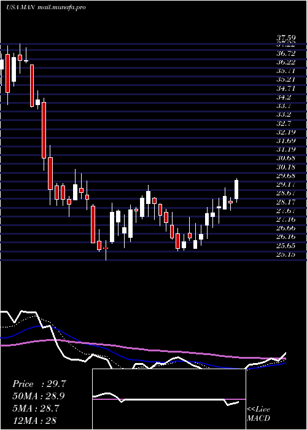307x430 pixels.
Task: Click the 28.17 price axis label
Action: 286,202
